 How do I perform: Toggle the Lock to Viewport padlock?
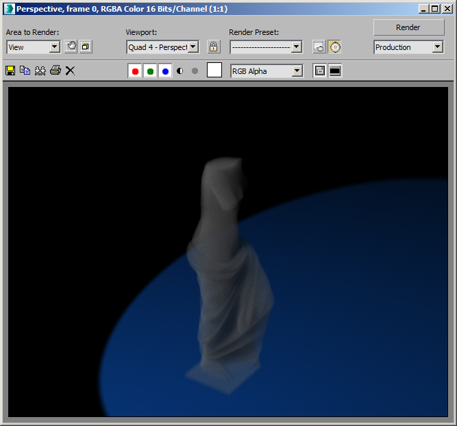(214, 47)
